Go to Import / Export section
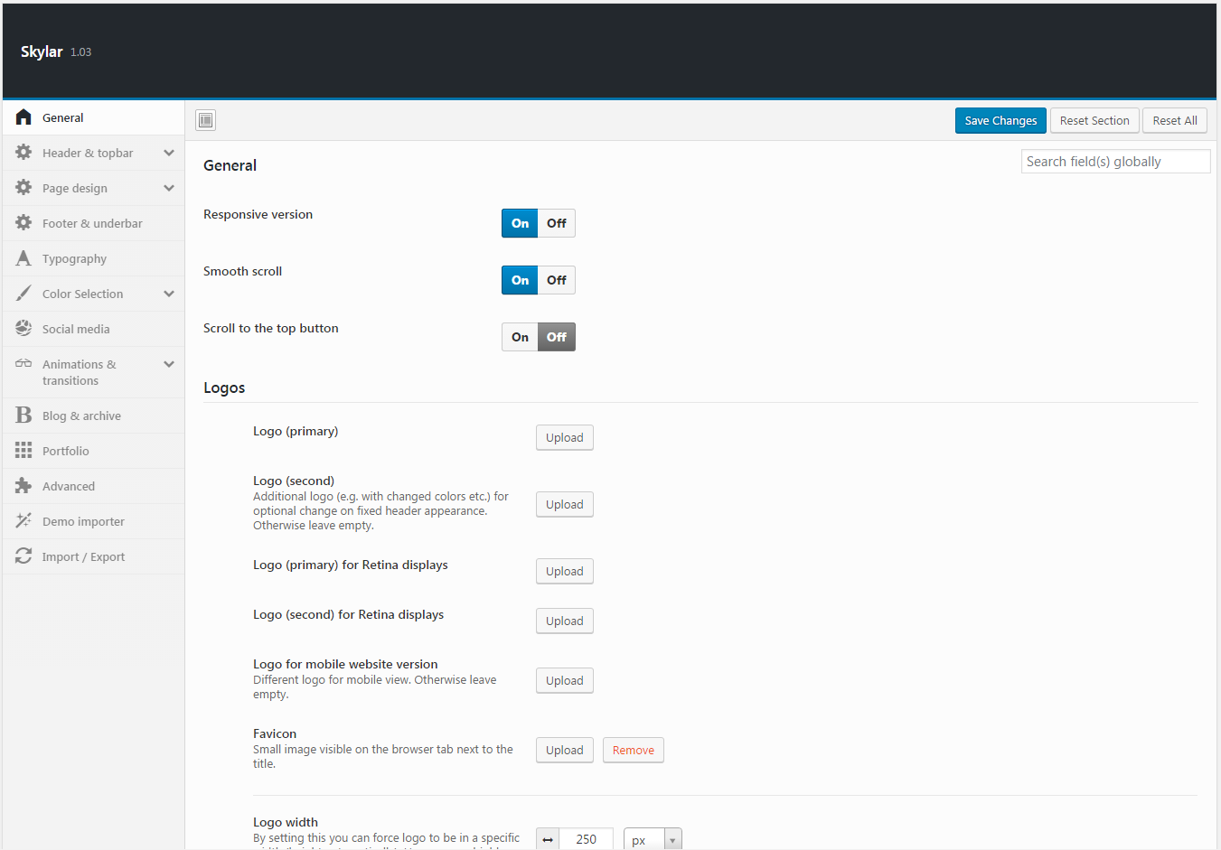 click(94, 556)
